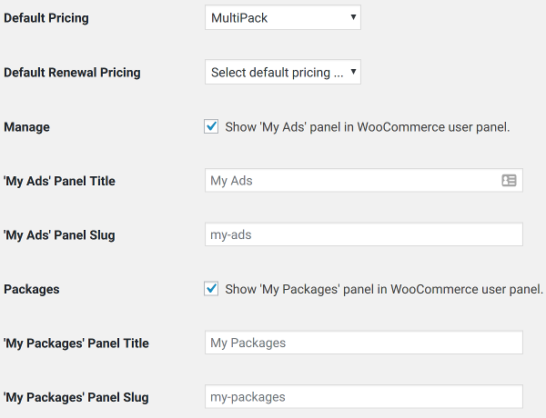The height and width of the screenshot is (418, 546).
Task: Open the Default Pricing dropdown
Action: [283, 17]
